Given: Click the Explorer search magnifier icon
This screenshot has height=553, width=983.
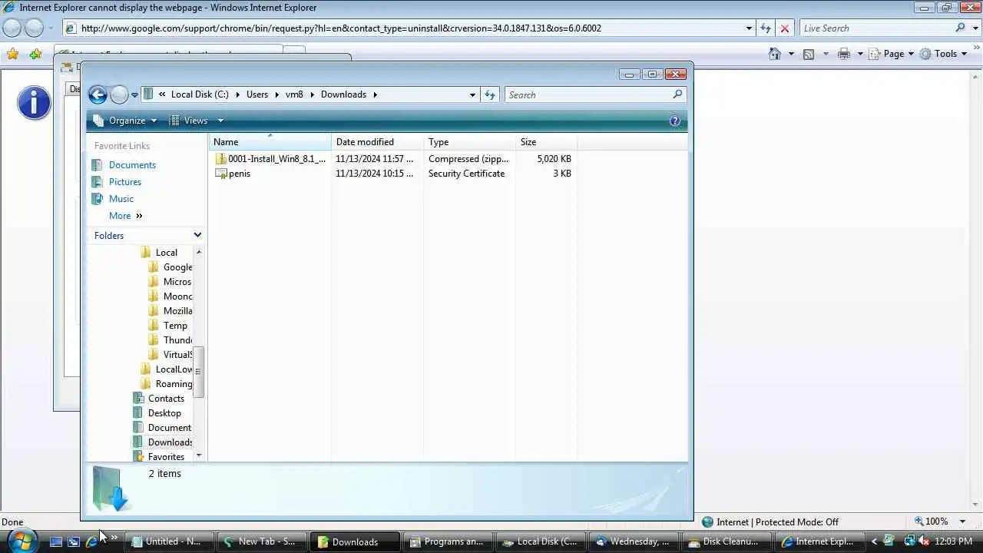Looking at the screenshot, I should pyautogui.click(x=677, y=94).
